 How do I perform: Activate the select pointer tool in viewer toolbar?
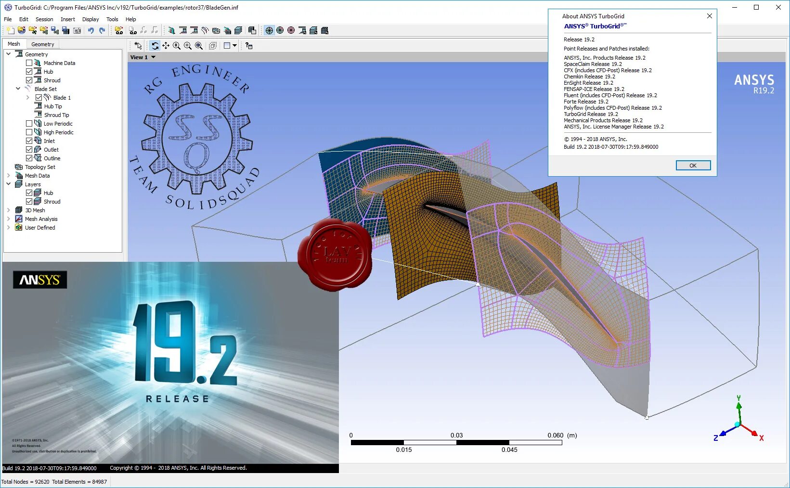click(x=138, y=46)
